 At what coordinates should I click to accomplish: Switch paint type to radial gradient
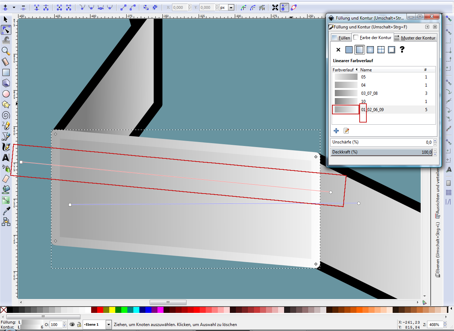coord(370,50)
